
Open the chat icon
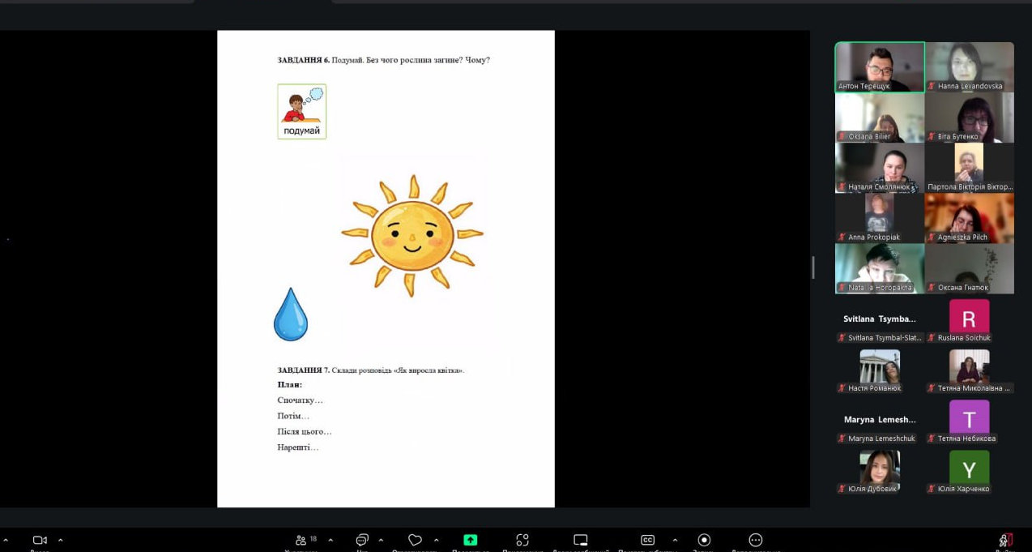[x=362, y=540]
